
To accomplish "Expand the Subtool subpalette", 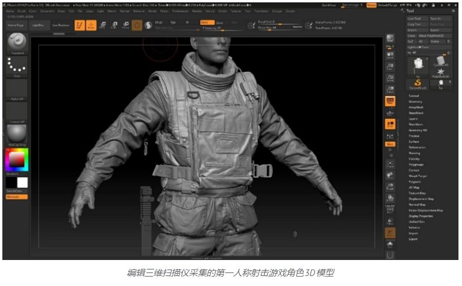I will (x=414, y=96).
